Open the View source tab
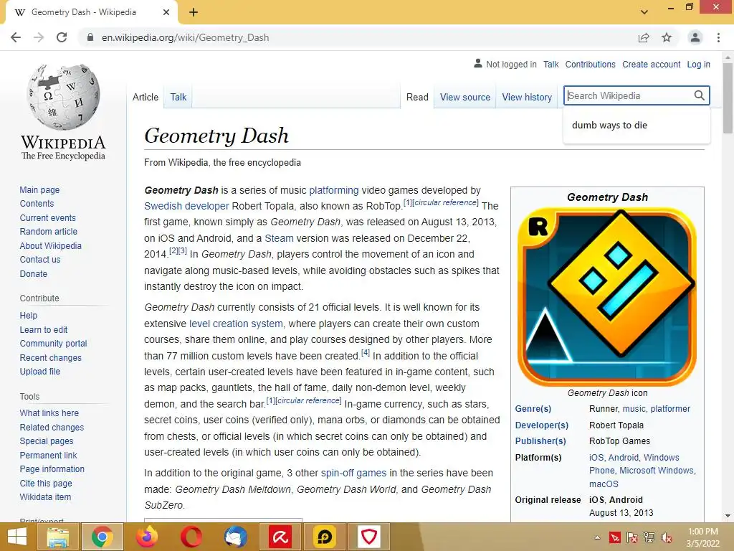 tap(464, 97)
